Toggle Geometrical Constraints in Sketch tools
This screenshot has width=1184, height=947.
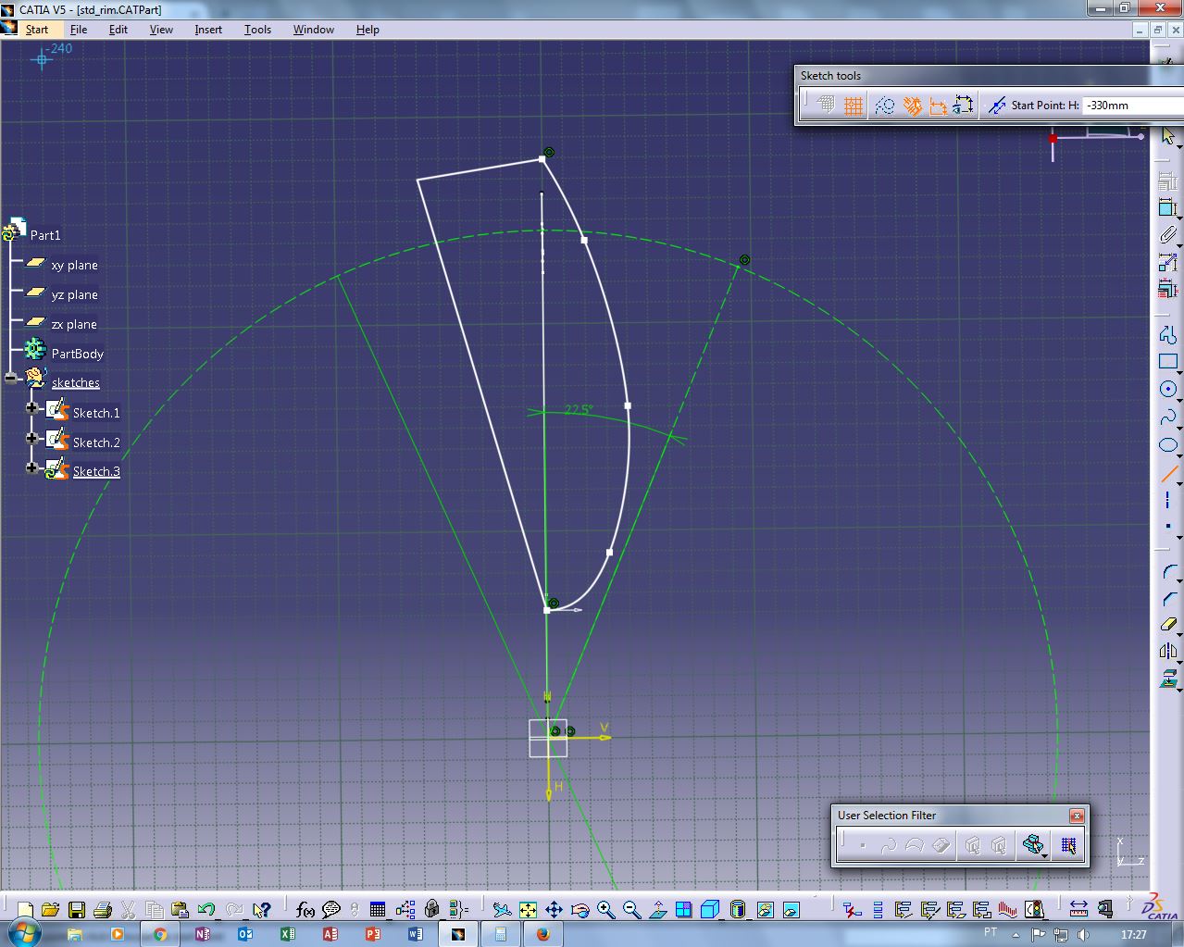coord(912,106)
